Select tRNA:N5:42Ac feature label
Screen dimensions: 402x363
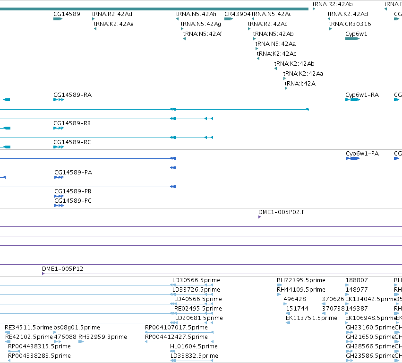[x=271, y=14]
